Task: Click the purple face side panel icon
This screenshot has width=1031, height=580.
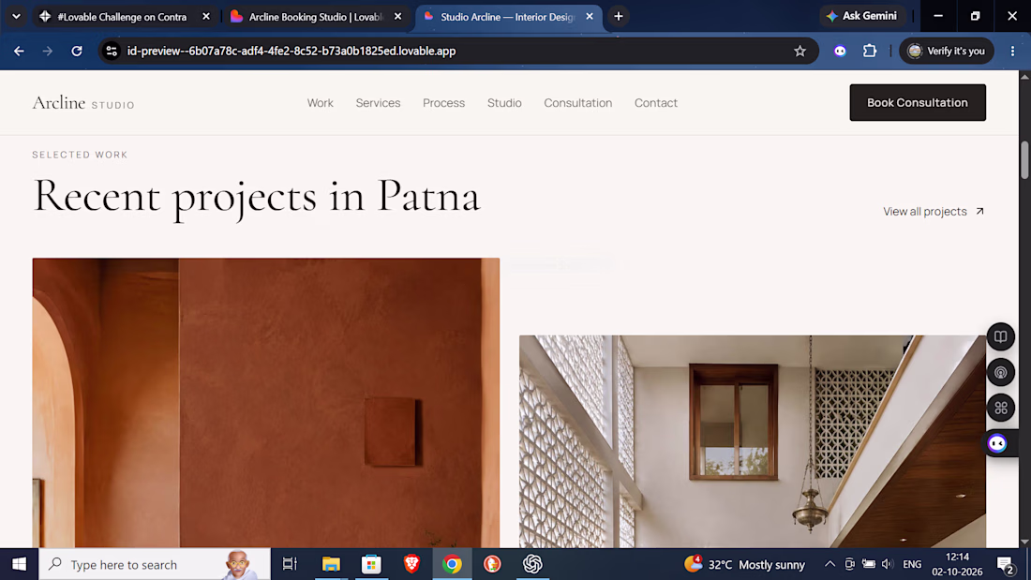Action: point(997,443)
